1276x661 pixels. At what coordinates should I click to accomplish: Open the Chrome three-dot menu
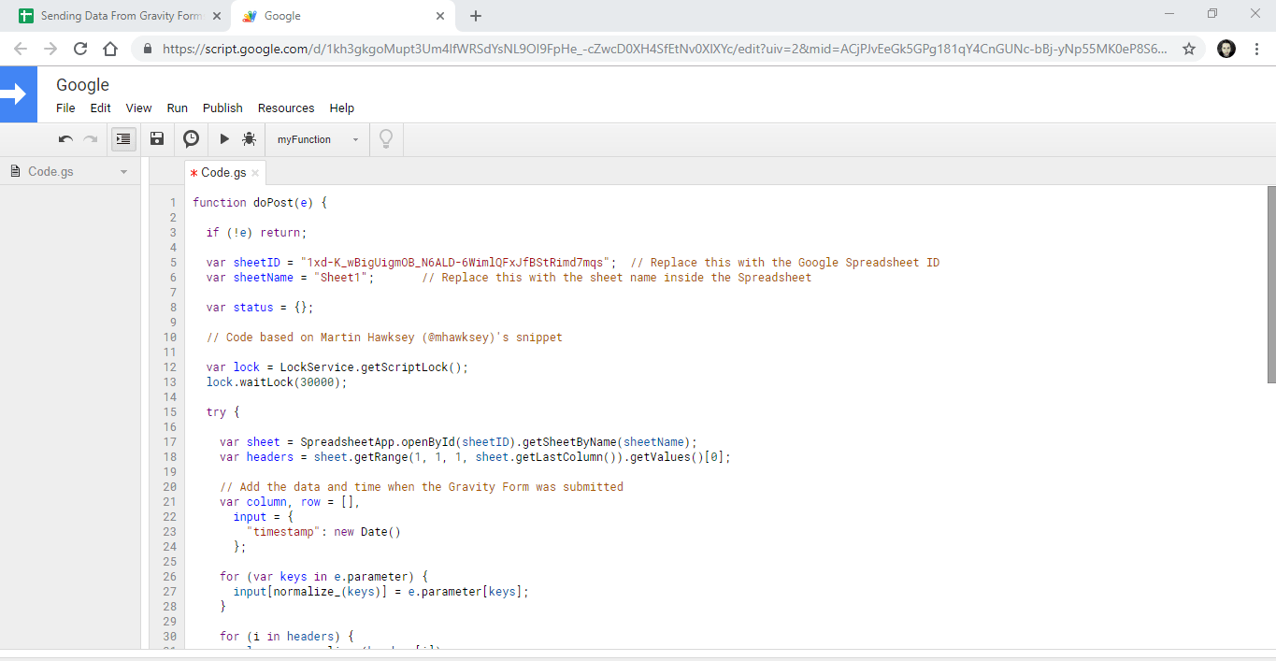click(x=1256, y=49)
